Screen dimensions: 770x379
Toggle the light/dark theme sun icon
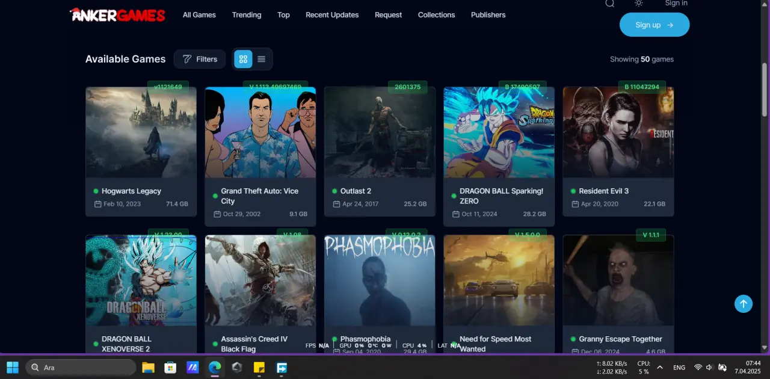coord(638,3)
